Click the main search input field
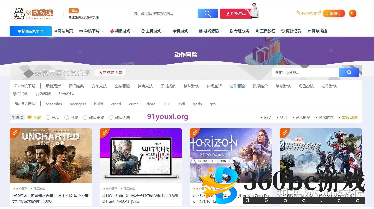Screen dimensions: 374x209 [x=164, y=14]
